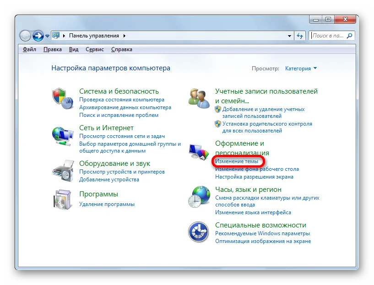374x285 pixels.
Task: Click Архивирование данных компьютера link
Action: point(125,107)
